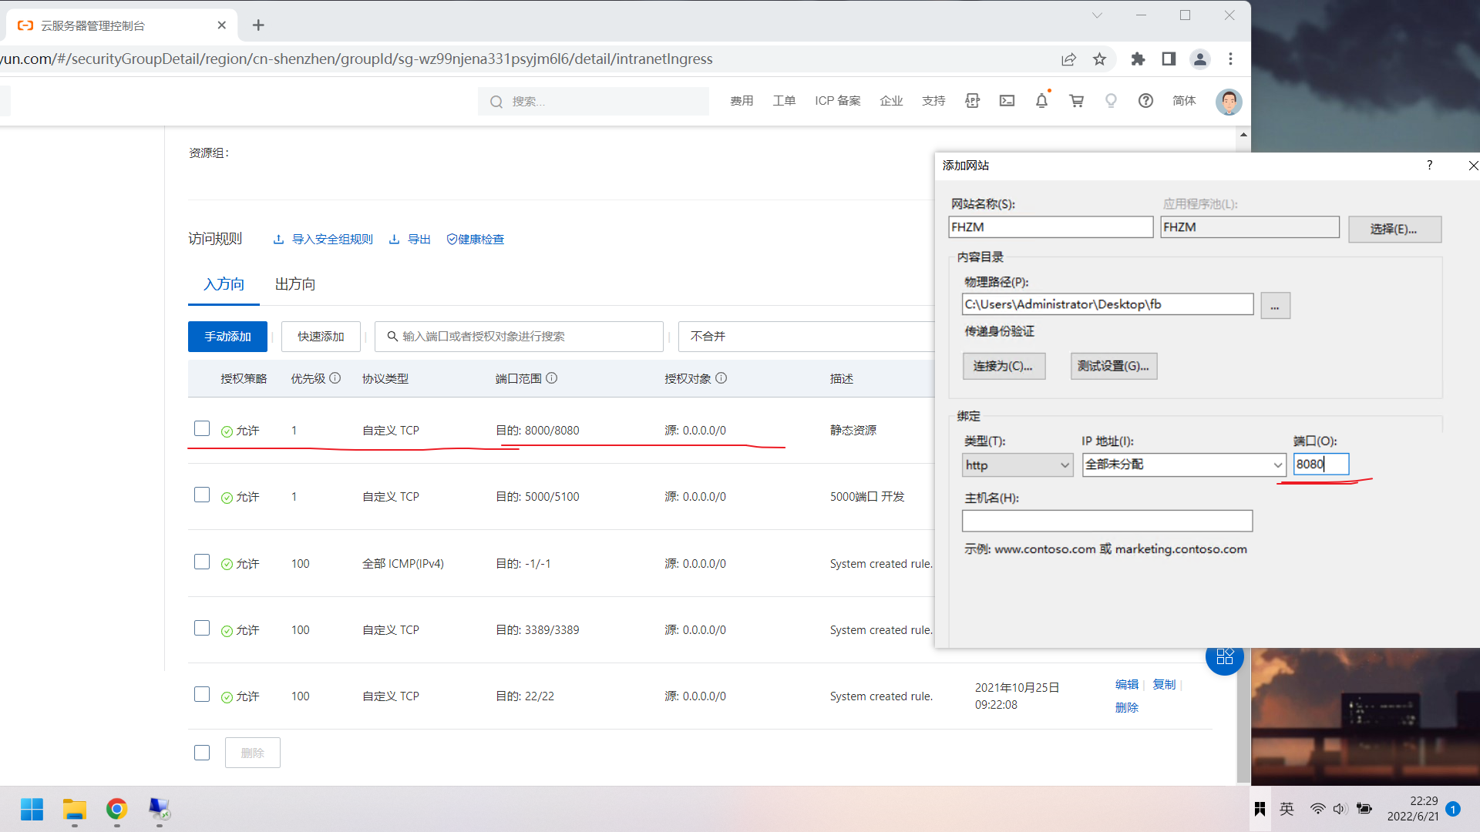Check the box for the 3389/3389 rule
Screen dimensions: 1480x832
[x=202, y=628]
